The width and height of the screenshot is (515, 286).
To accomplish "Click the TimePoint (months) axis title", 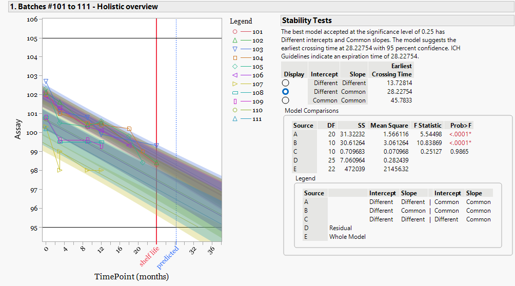I will pyautogui.click(x=131, y=276).
